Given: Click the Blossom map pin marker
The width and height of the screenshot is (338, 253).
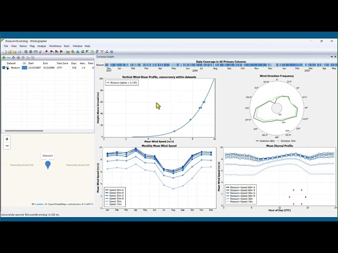Looking at the screenshot, I should 48,165.
